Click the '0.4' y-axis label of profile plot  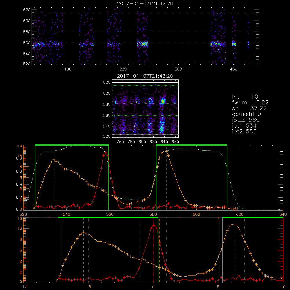[19, 184]
